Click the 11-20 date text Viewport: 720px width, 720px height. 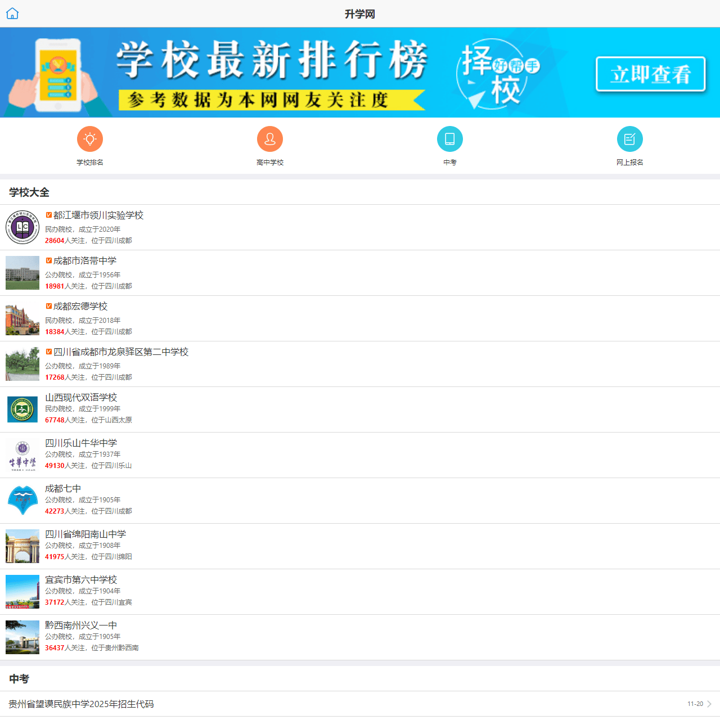click(x=695, y=704)
